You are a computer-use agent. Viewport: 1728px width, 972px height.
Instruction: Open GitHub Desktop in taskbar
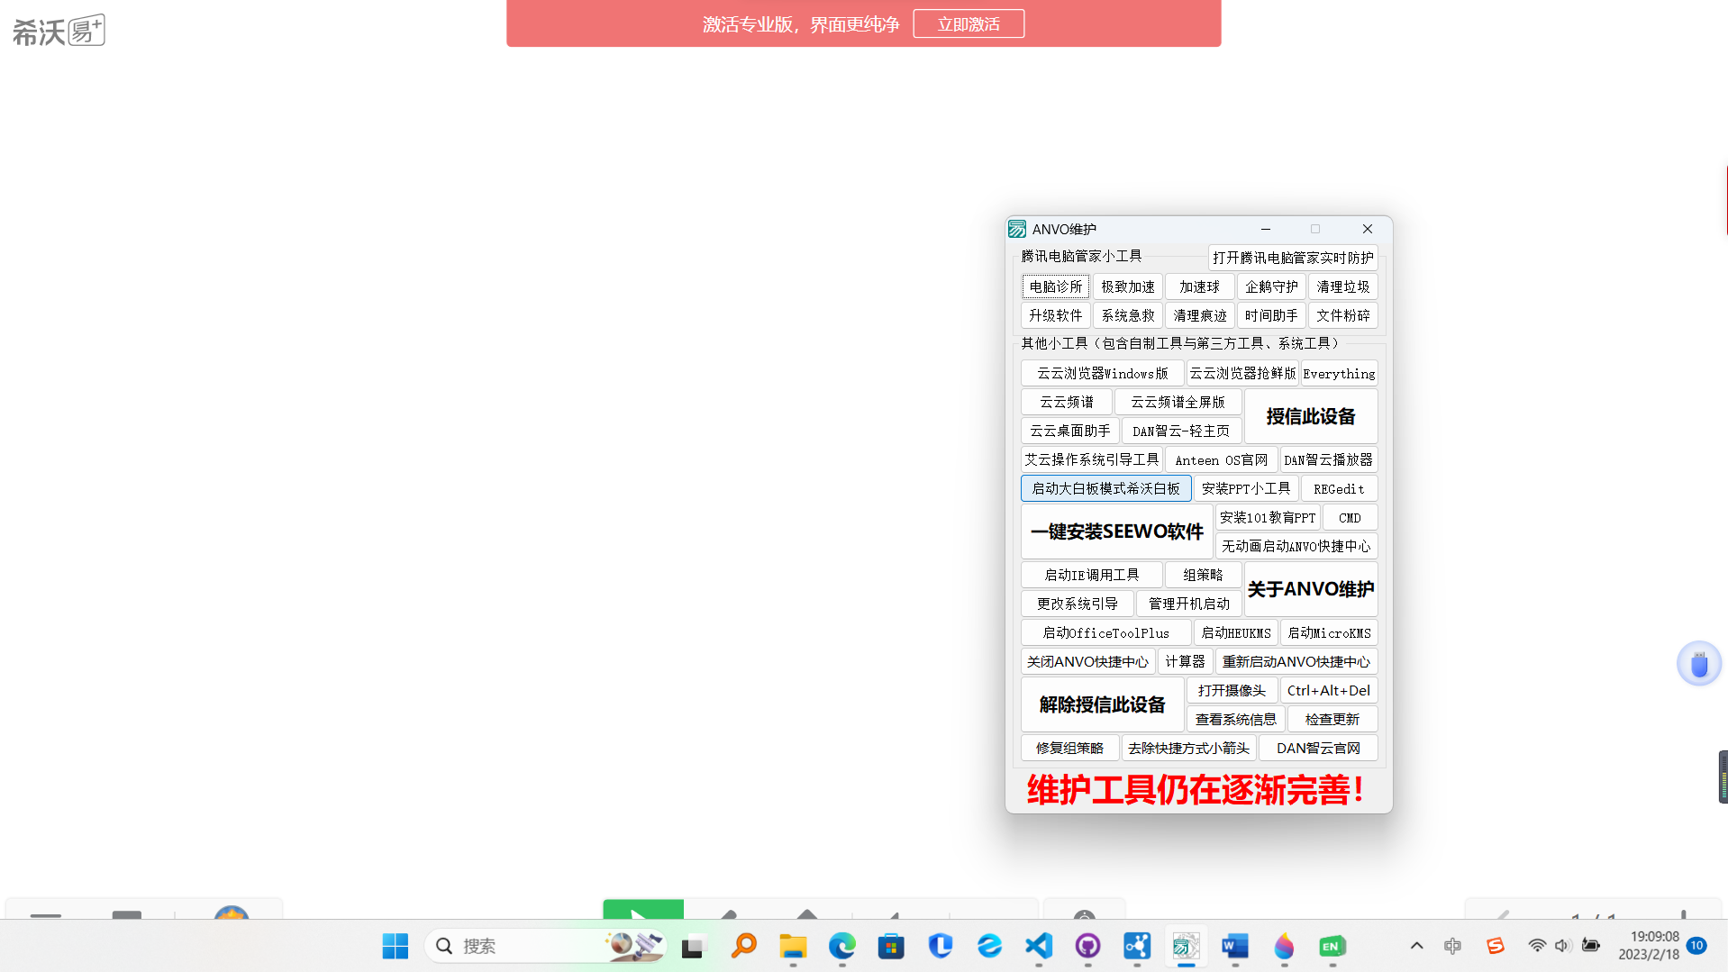(x=1088, y=946)
